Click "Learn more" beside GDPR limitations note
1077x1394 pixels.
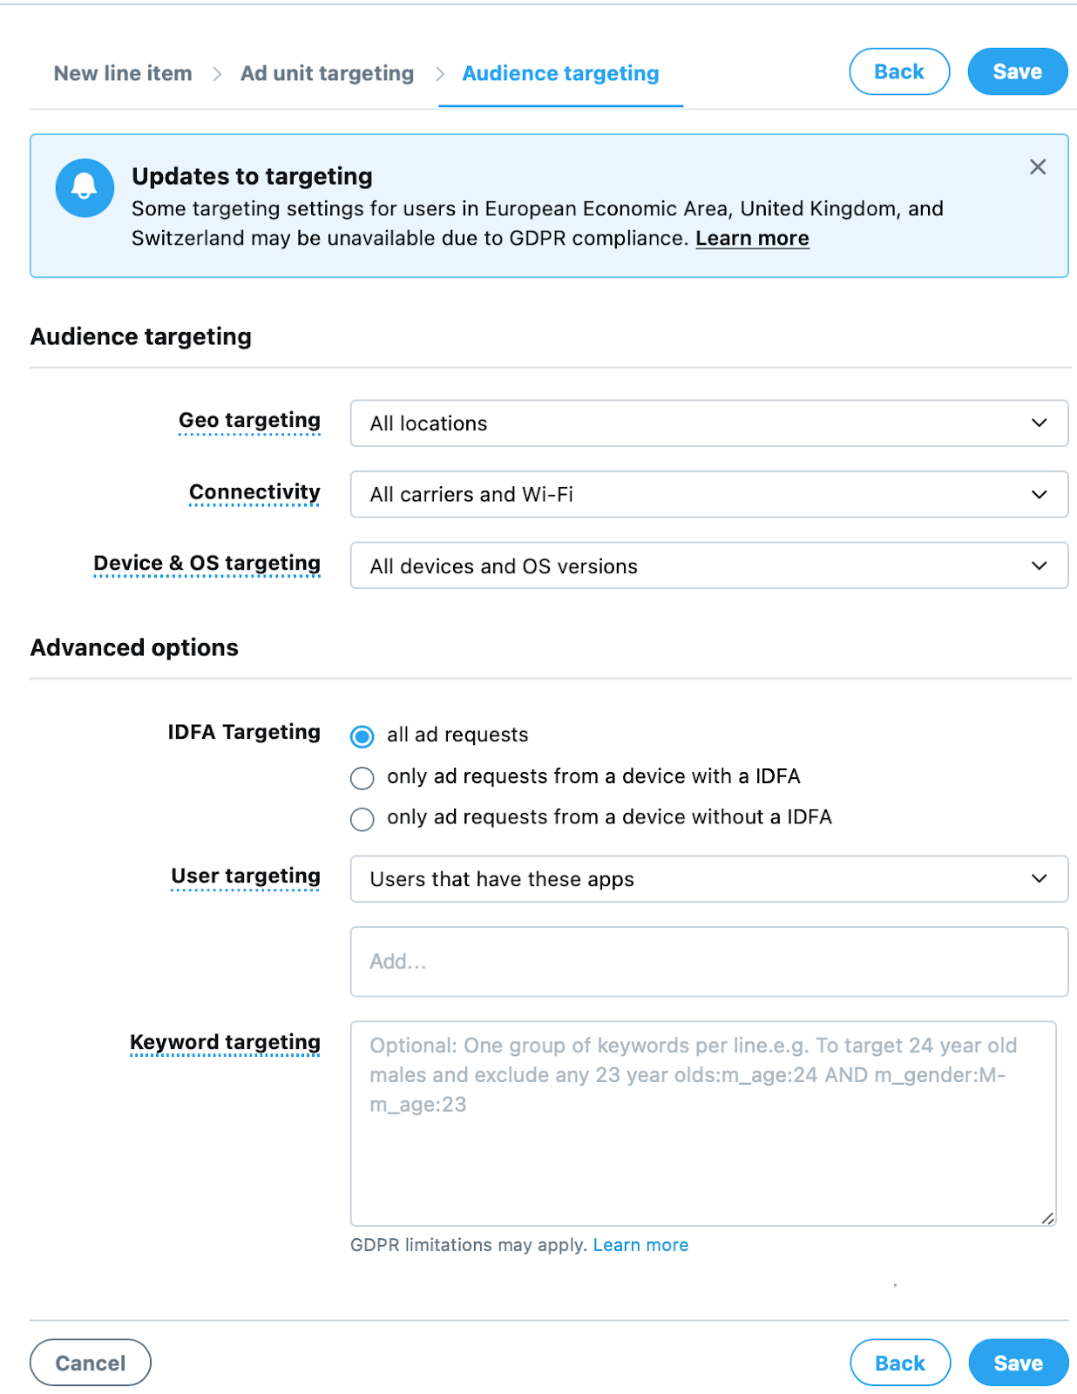click(640, 1244)
